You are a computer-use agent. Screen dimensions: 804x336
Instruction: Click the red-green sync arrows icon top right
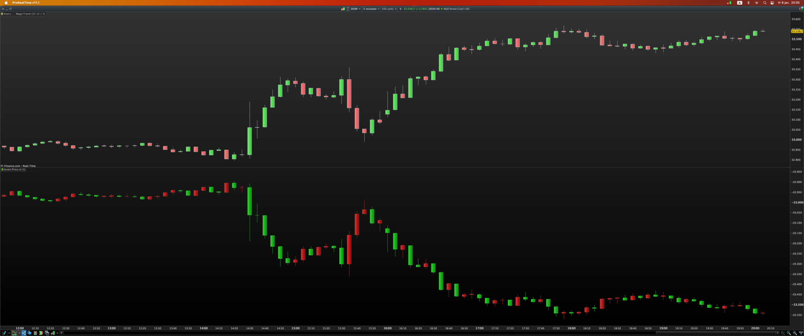(801, 9)
